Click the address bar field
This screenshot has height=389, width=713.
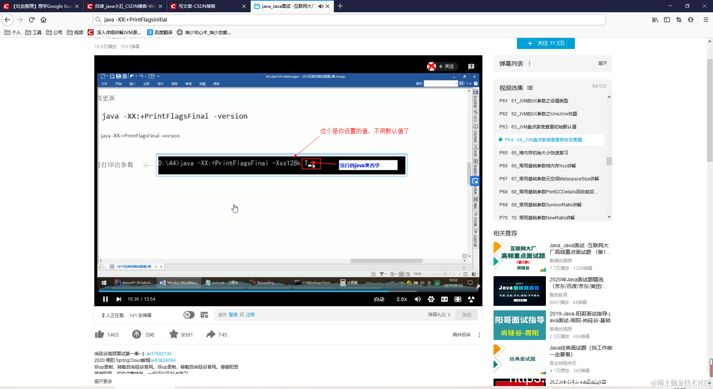point(349,20)
